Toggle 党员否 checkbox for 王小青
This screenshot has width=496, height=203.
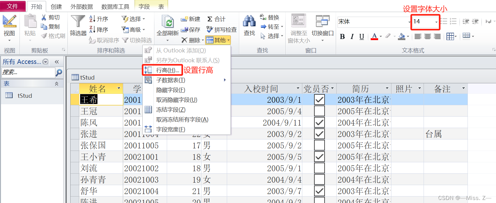[319, 157]
